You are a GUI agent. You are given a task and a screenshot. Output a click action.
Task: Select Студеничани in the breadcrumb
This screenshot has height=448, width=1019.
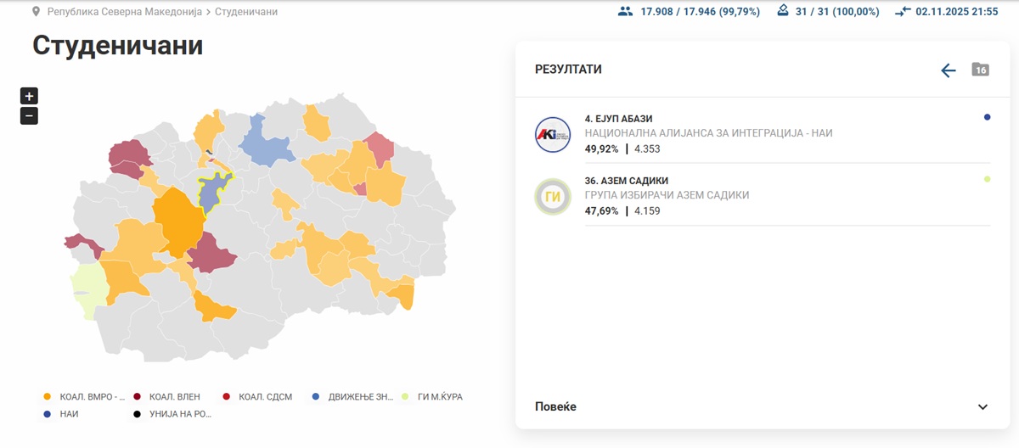246,12
